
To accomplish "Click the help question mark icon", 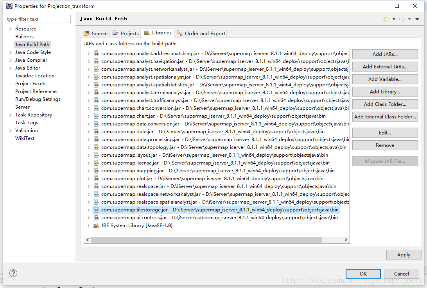I will 13,273.
